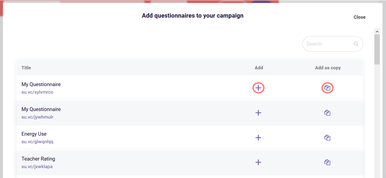Add the second "My Questionnaire" with the plus icon
The image size is (386, 178).
point(258,113)
